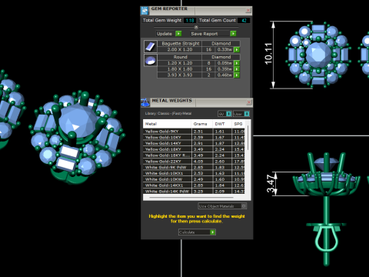Click green arrow on 0.35tw round row
Screen dimensions: 369x277
pyautogui.click(x=237, y=69)
